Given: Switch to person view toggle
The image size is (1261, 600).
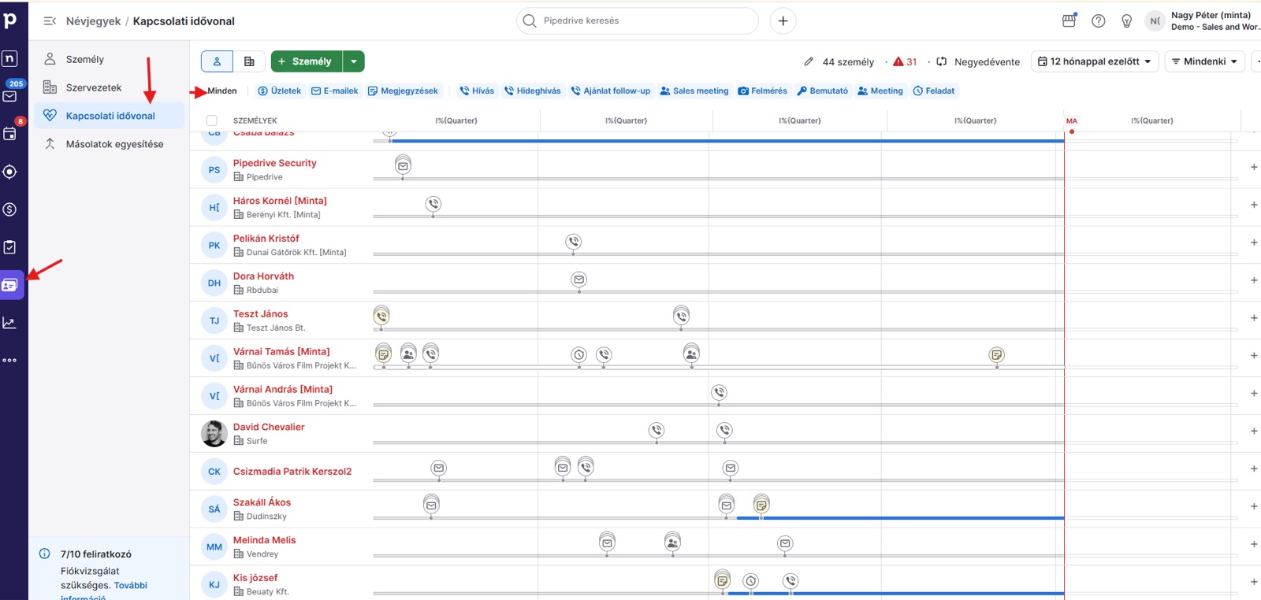Looking at the screenshot, I should coord(217,61).
